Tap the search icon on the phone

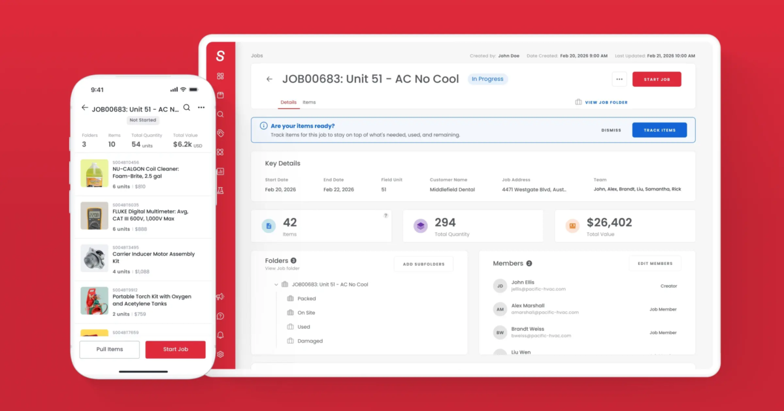coord(187,108)
